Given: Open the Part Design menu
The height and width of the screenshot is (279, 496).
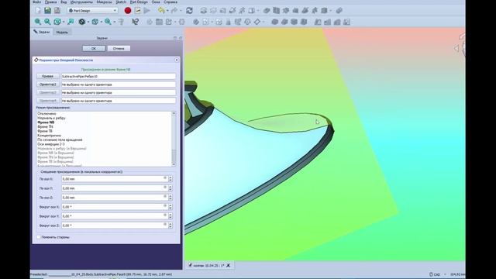Looking at the screenshot, I should tap(139, 2).
